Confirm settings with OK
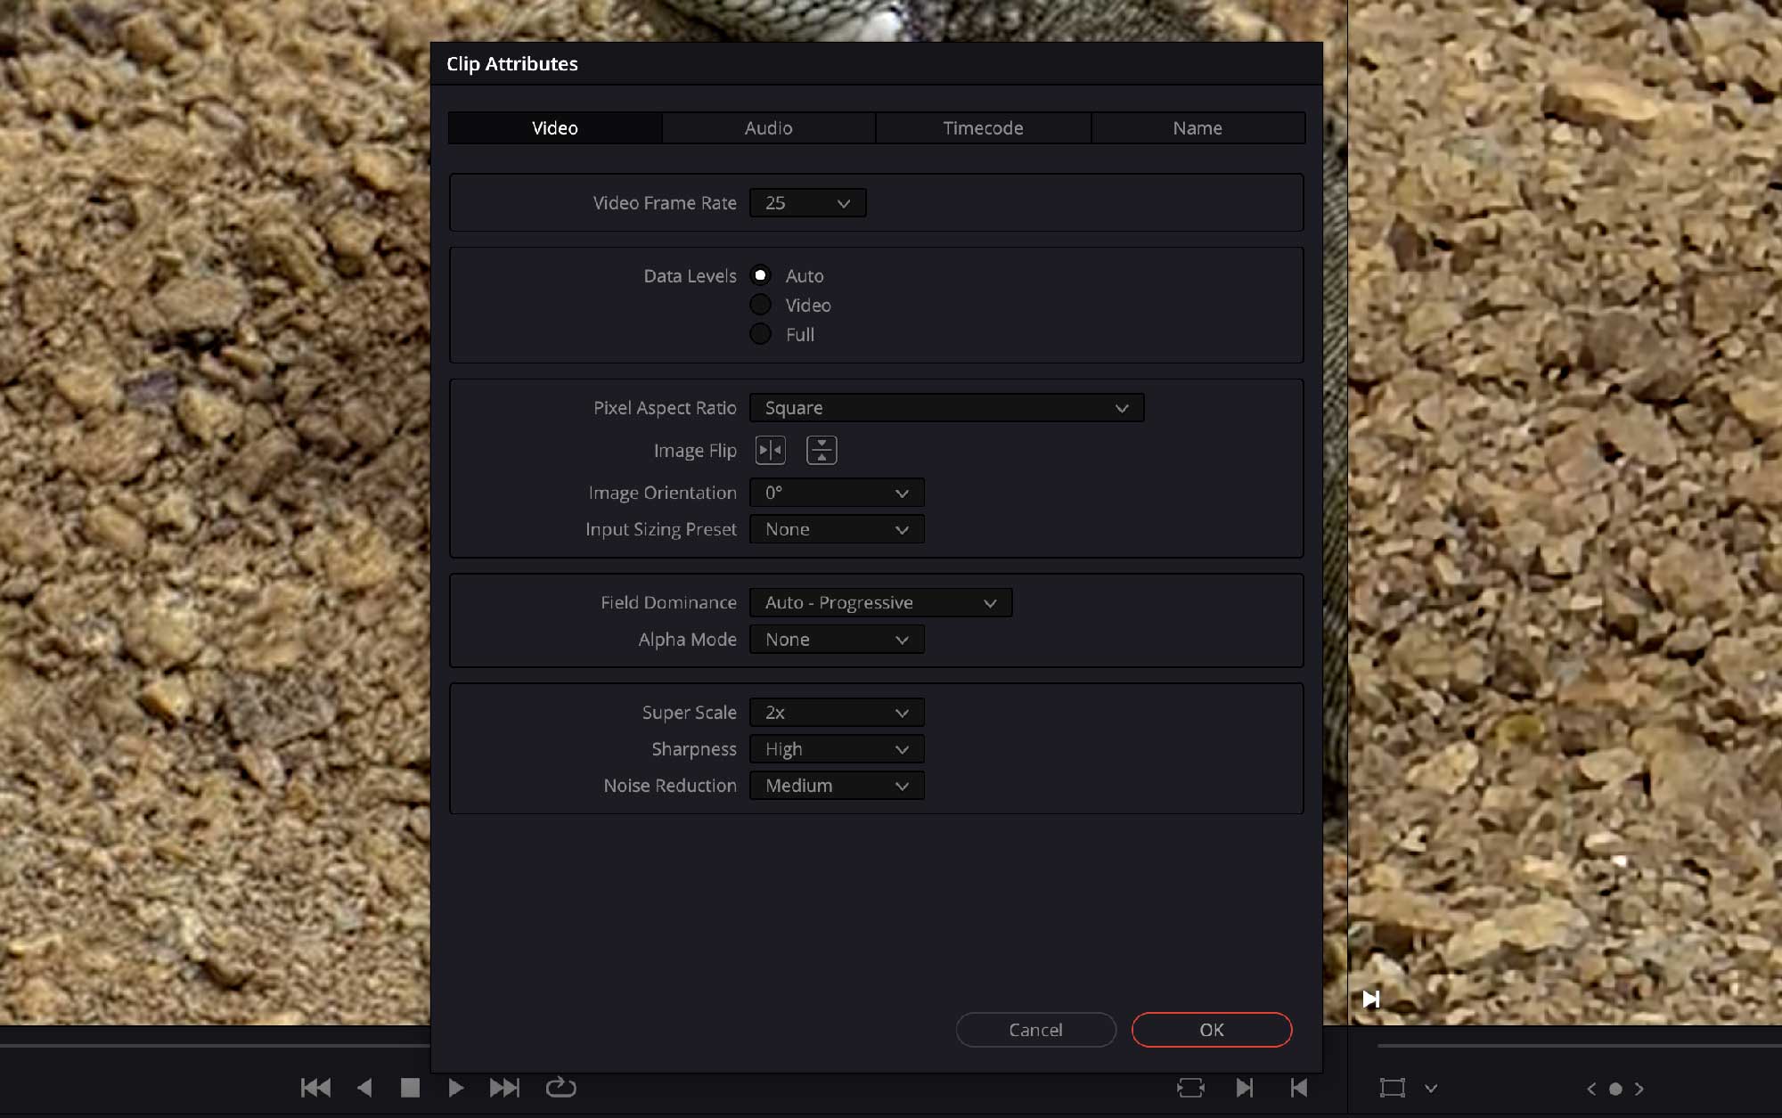 point(1211,1029)
